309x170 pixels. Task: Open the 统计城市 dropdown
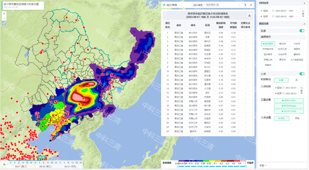coord(223,5)
